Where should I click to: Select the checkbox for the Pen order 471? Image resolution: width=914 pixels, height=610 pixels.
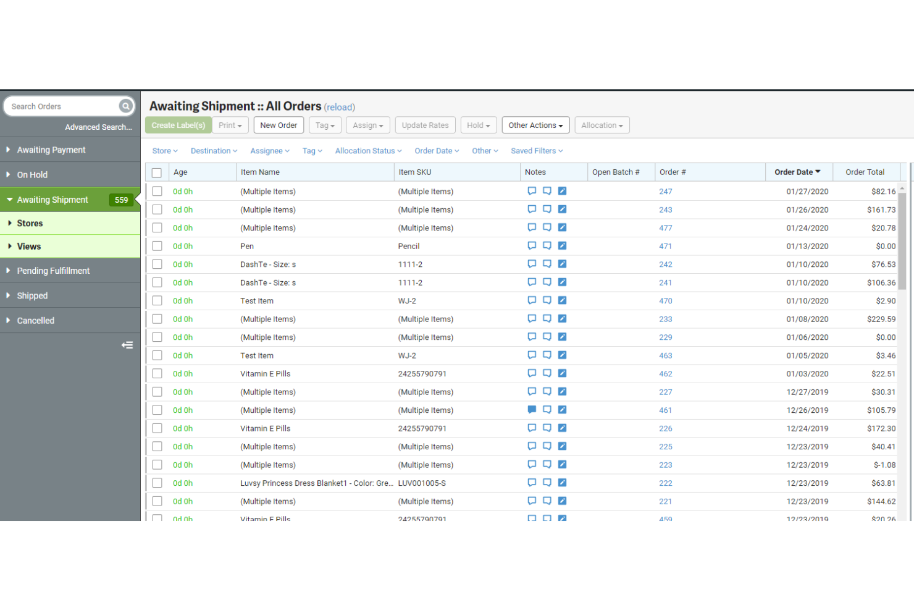157,246
